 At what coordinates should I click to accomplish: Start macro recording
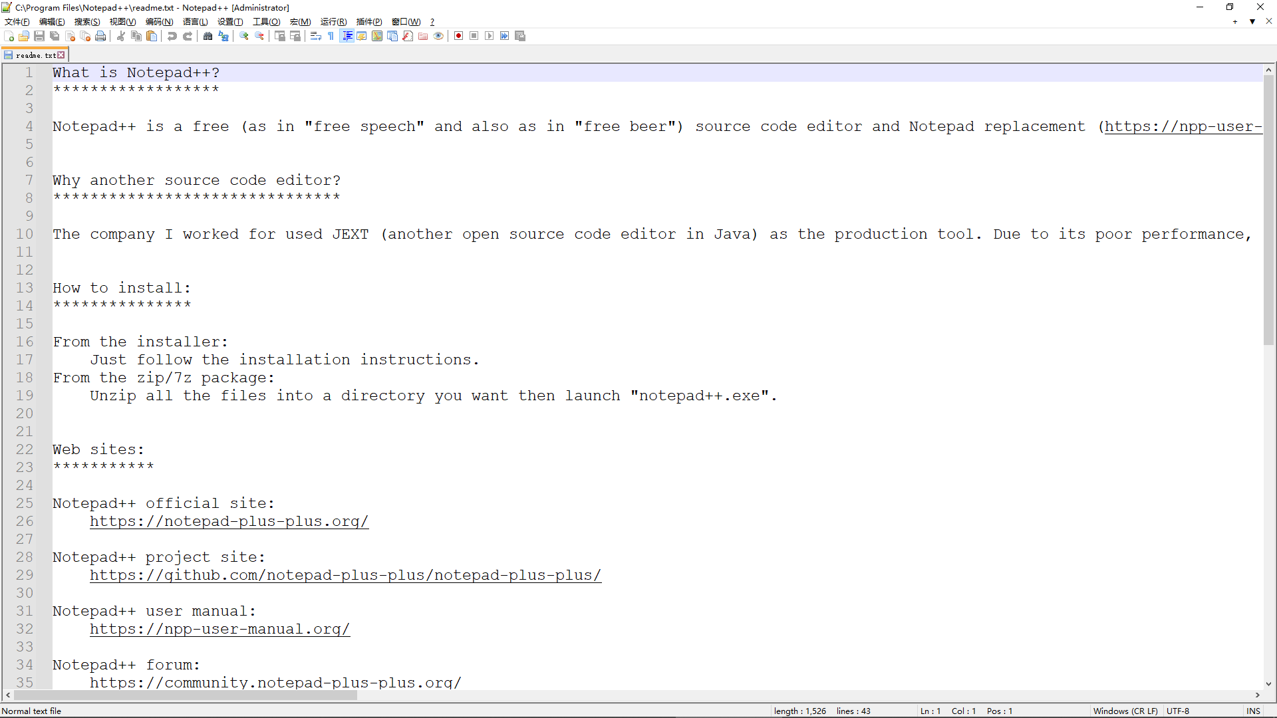tap(459, 36)
